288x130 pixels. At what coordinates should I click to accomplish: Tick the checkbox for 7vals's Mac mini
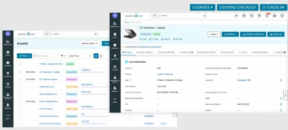(x=20, y=87)
